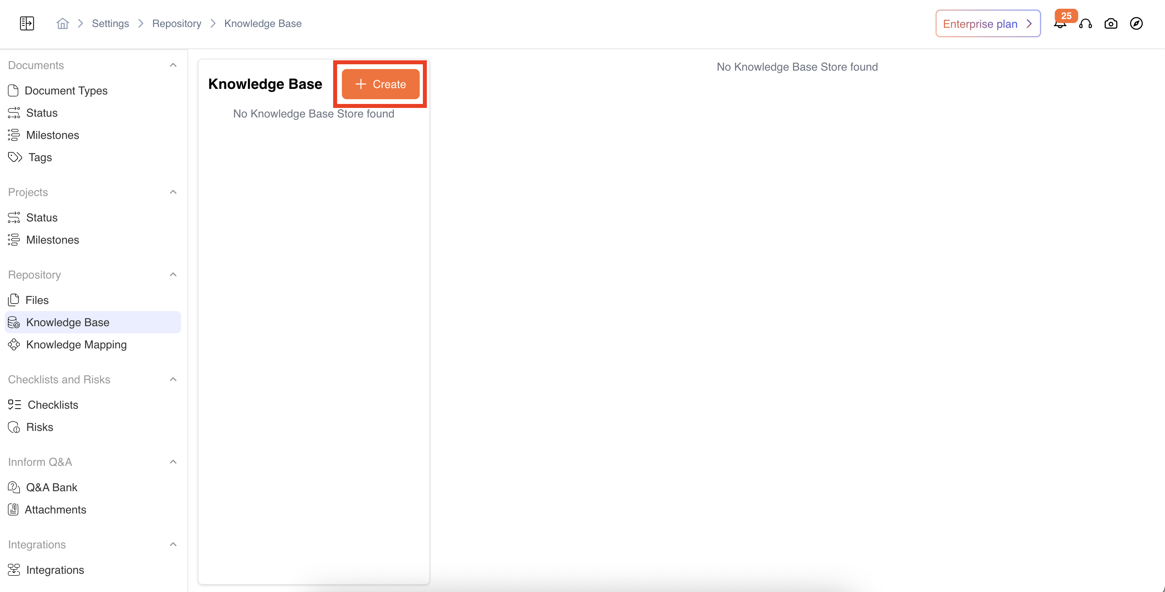The height and width of the screenshot is (592, 1165).
Task: Click the camera screenshot icon
Action: click(1111, 23)
